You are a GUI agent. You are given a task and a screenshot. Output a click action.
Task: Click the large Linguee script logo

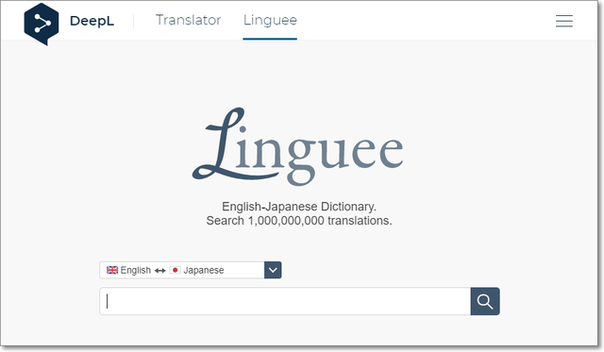tap(298, 146)
